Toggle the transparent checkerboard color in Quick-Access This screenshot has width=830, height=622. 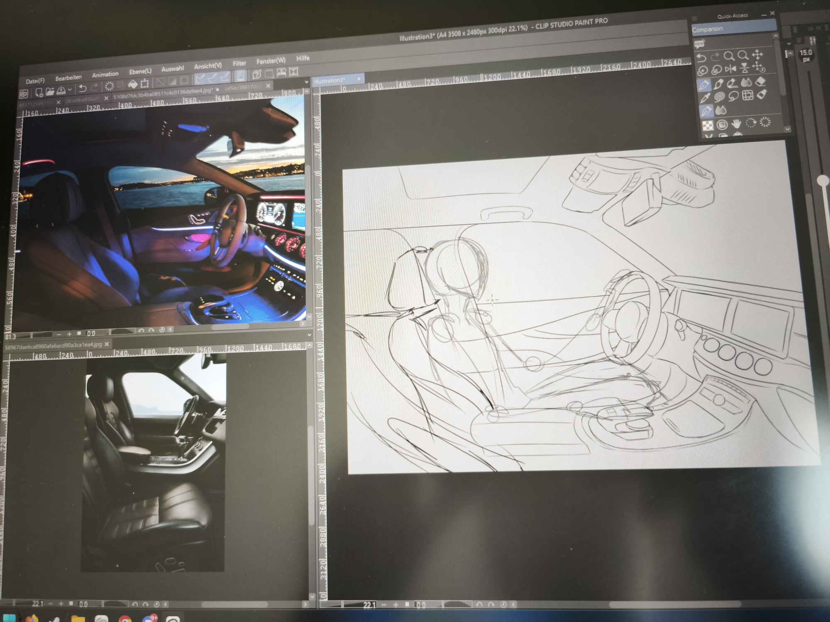(707, 125)
